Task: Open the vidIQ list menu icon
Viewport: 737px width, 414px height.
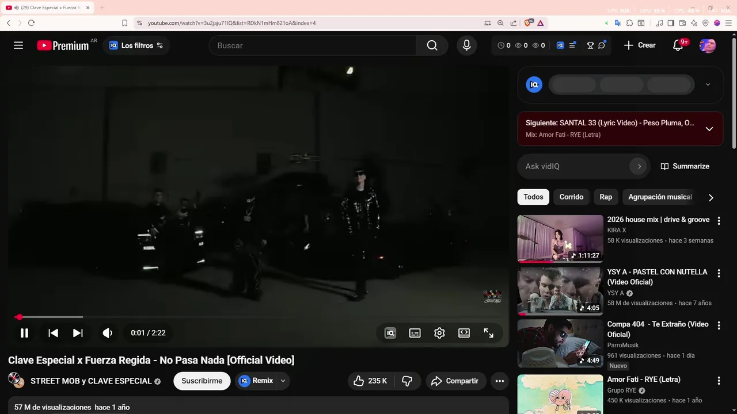Action: pyautogui.click(x=572, y=45)
